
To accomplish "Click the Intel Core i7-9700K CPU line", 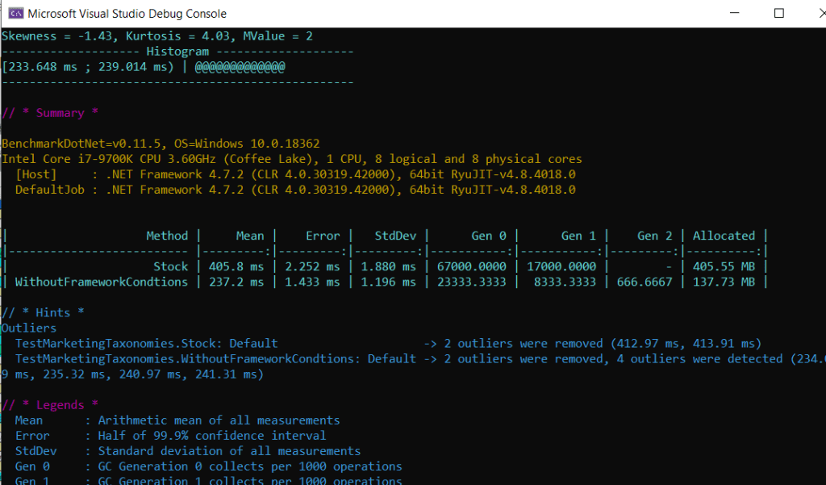I will (x=291, y=159).
